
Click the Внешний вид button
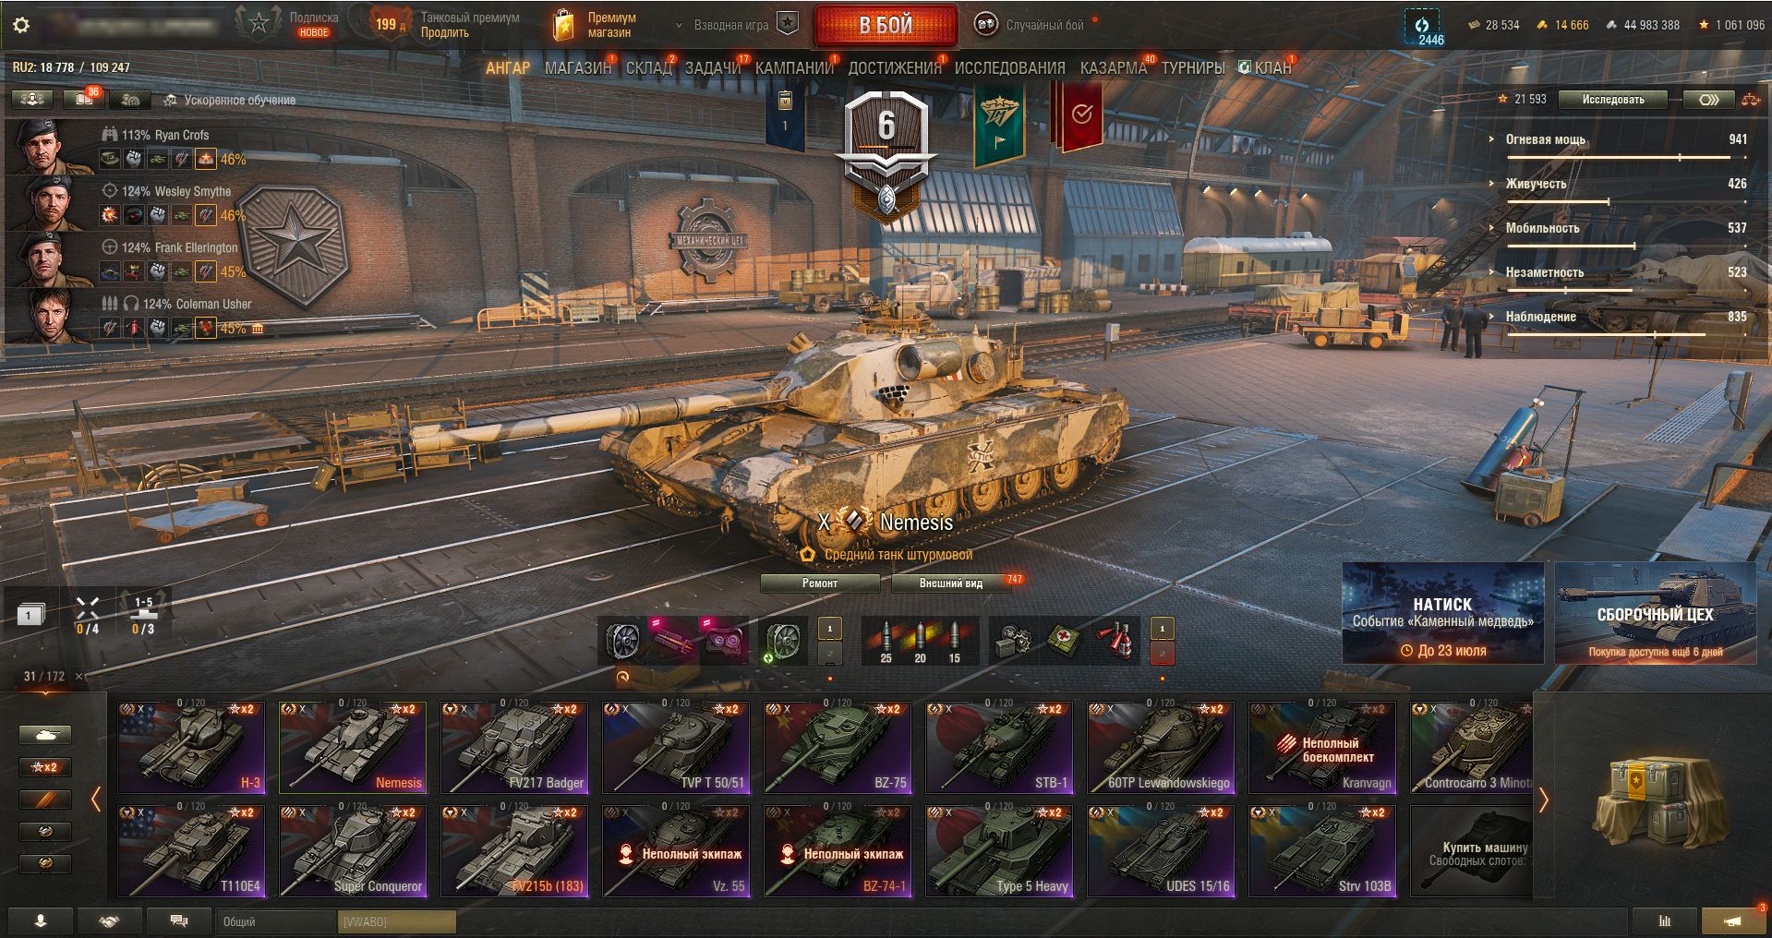click(x=950, y=583)
